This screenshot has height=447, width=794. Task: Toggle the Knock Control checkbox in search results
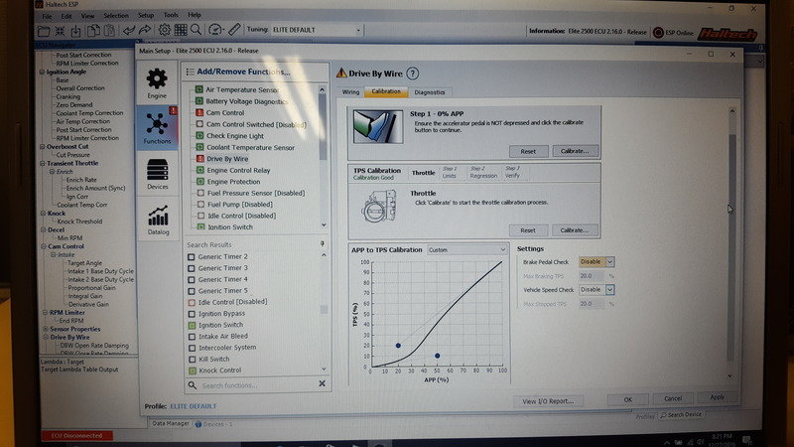(x=193, y=371)
